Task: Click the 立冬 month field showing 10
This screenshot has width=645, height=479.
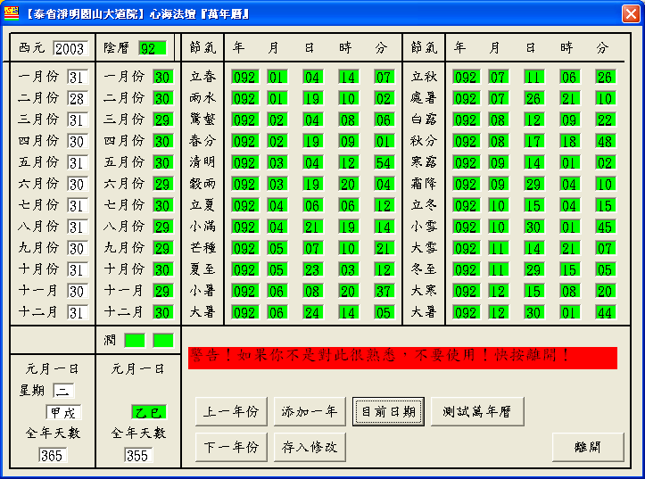Action: pos(498,205)
